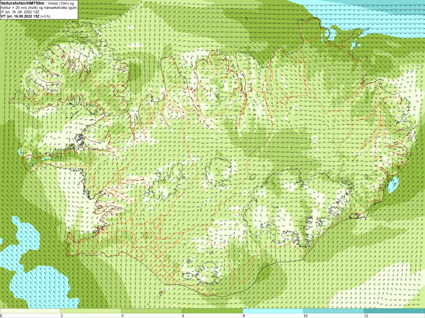Select the teal 12+ legend swatch
This screenshot has width=425, height=318.
coord(394,311)
